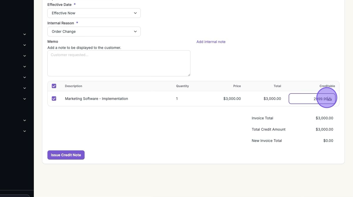
Task: Grab the Memo textarea resize handle
Action: coord(189,75)
